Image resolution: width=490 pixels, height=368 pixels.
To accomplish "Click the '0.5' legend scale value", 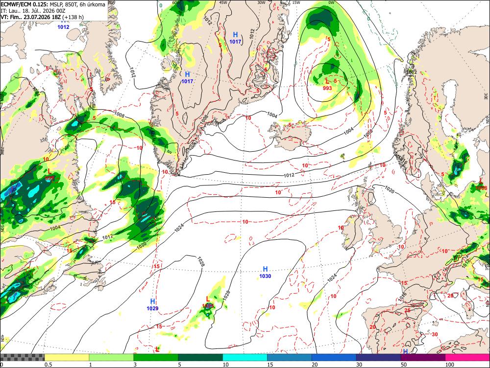I will pos(48,365).
